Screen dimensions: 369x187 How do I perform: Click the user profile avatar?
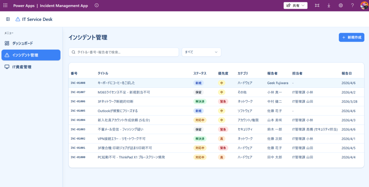[364, 5]
